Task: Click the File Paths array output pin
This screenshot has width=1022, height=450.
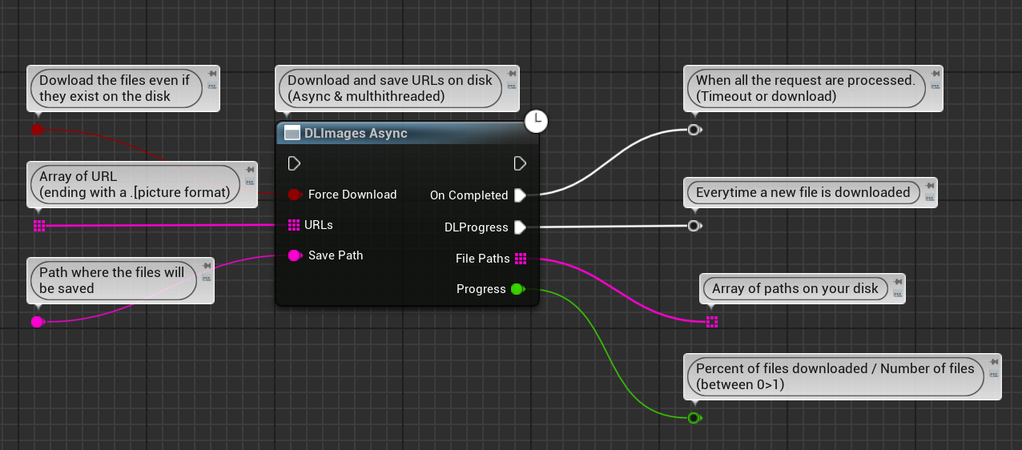Action: click(521, 258)
